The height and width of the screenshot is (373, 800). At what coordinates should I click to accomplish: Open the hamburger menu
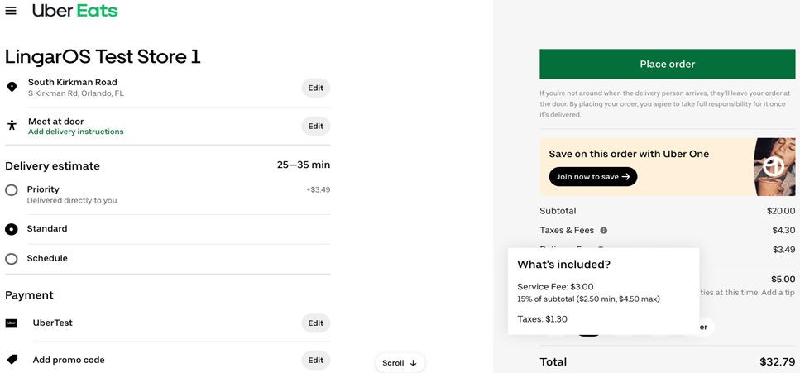(11, 11)
